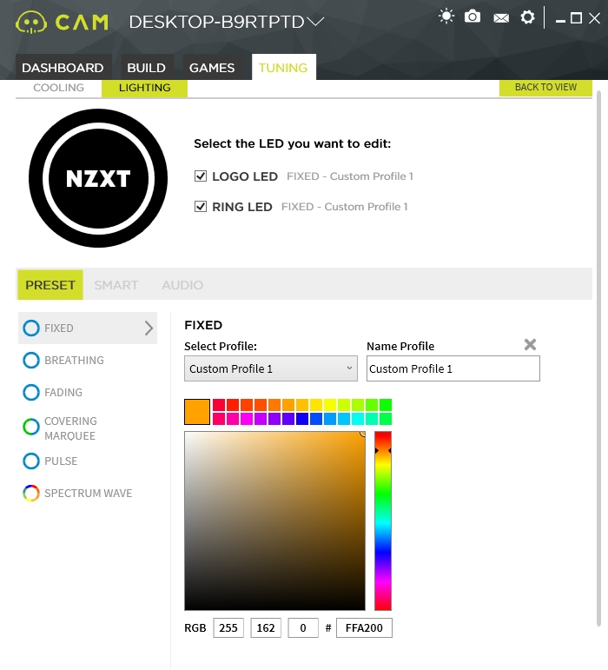Select the FIXED lighting mode
Screen dimensions: 608x670
(88, 328)
